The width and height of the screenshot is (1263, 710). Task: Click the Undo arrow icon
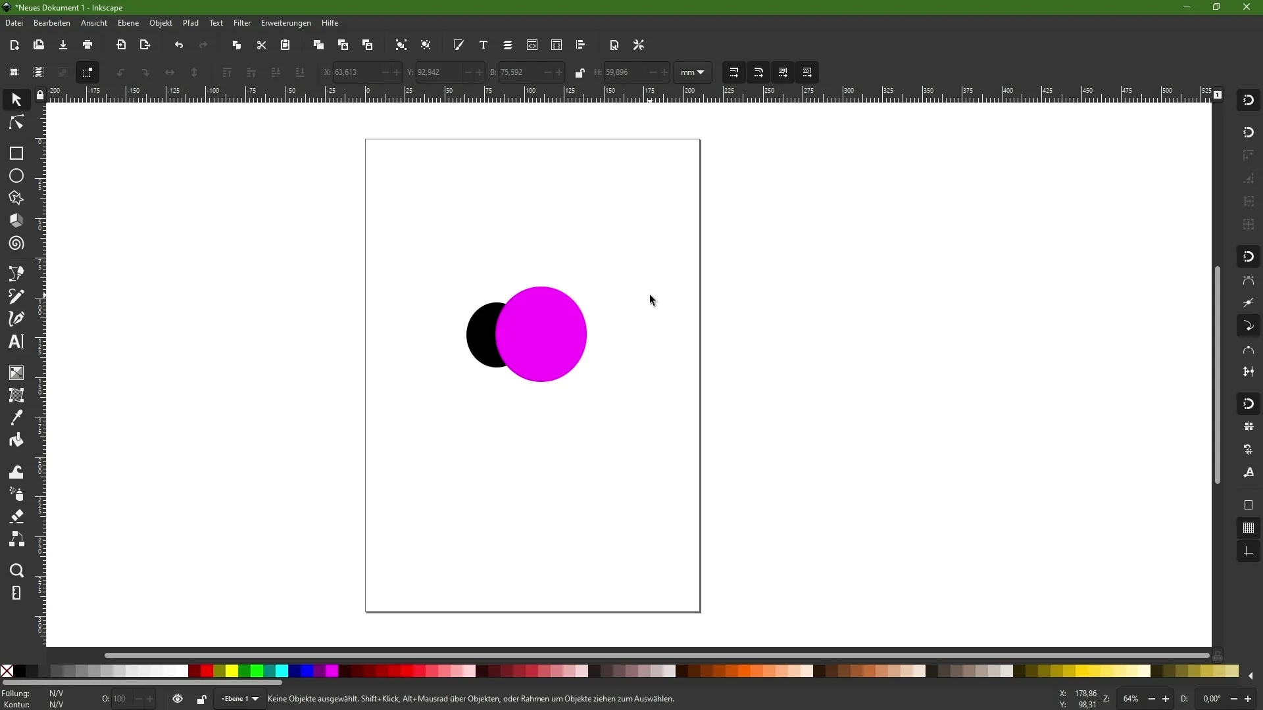coord(179,45)
